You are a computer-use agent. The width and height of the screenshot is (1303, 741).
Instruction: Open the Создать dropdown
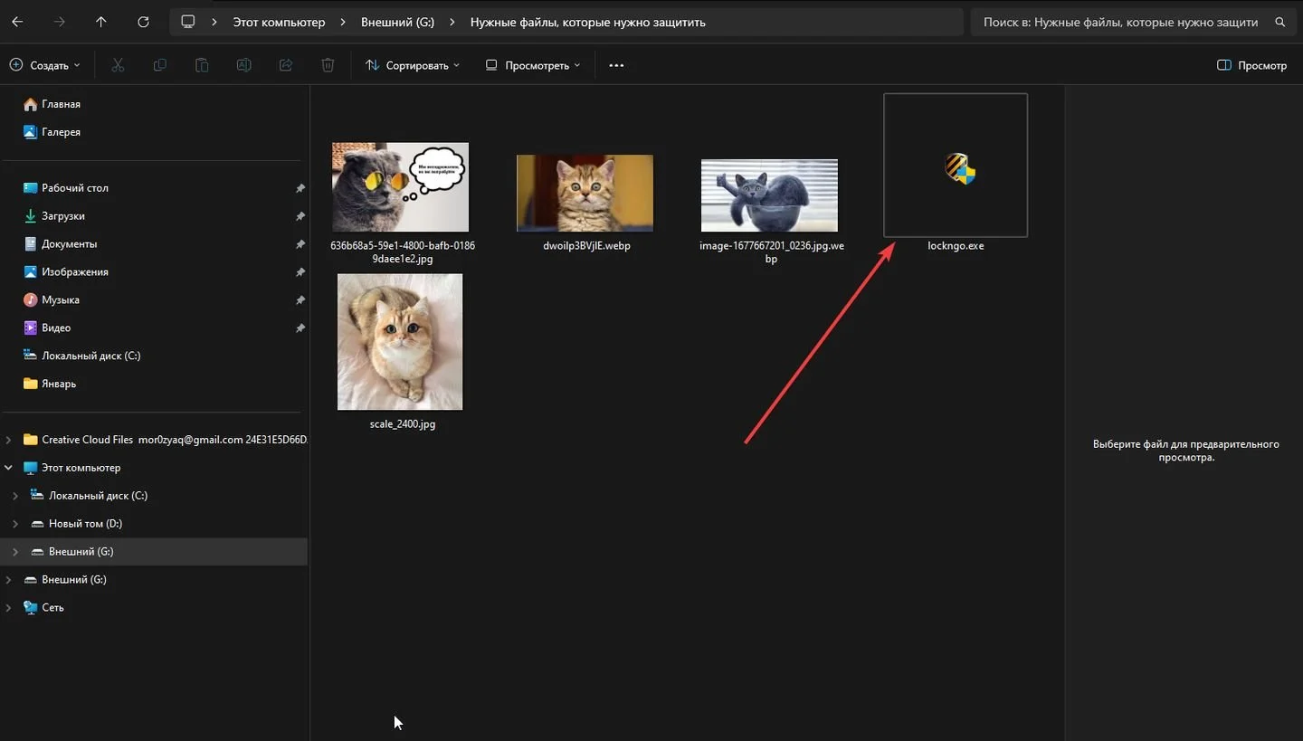point(44,65)
